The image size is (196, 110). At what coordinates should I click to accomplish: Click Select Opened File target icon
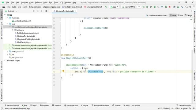coord(34,11)
